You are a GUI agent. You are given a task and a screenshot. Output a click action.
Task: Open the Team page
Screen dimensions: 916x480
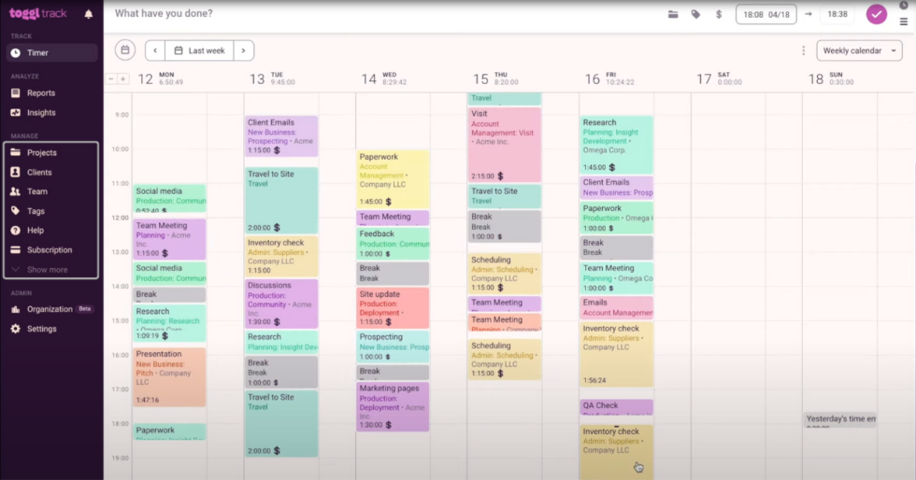point(36,191)
